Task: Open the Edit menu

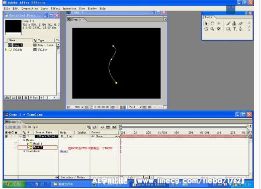Action: pyautogui.click(x=16, y=9)
